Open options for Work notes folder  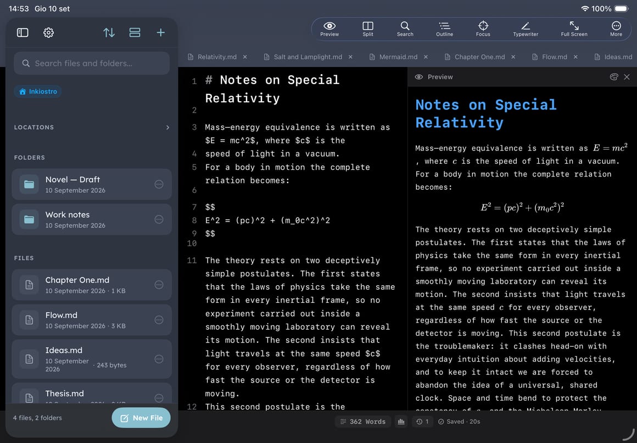[x=159, y=219]
